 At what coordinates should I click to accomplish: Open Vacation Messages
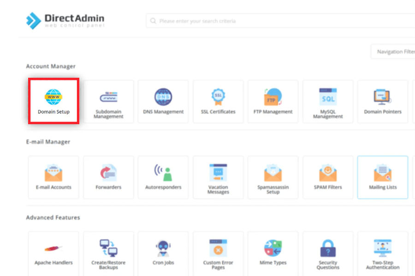tap(218, 177)
